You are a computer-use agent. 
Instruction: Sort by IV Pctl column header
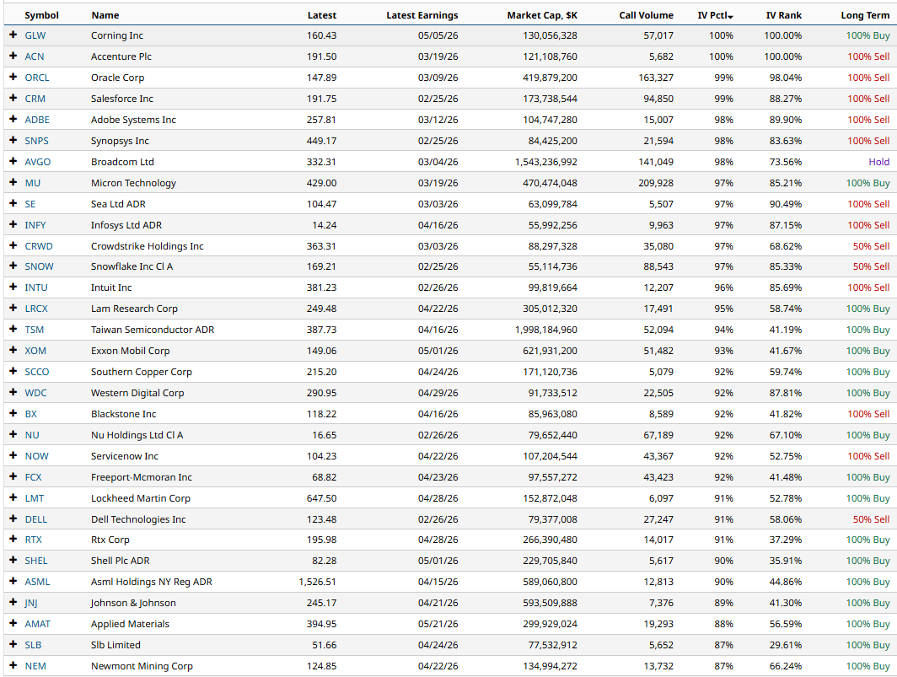click(715, 15)
